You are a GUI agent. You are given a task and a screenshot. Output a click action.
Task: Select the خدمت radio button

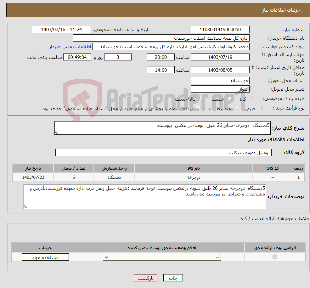(229, 98)
